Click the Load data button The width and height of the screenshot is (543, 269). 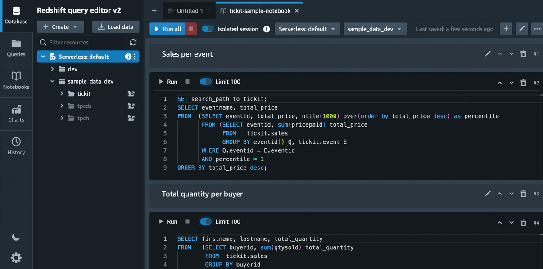pyautogui.click(x=116, y=27)
